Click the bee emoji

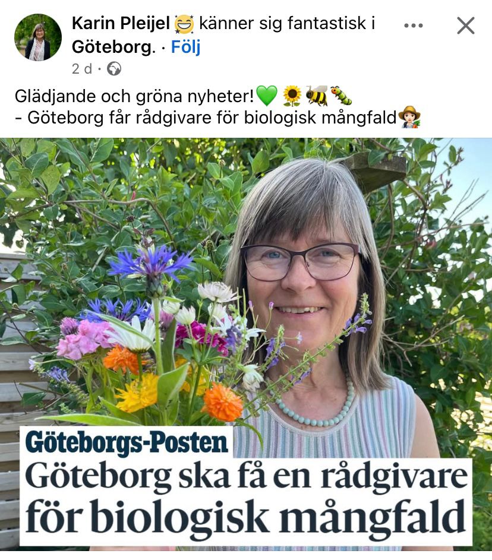click(x=317, y=96)
